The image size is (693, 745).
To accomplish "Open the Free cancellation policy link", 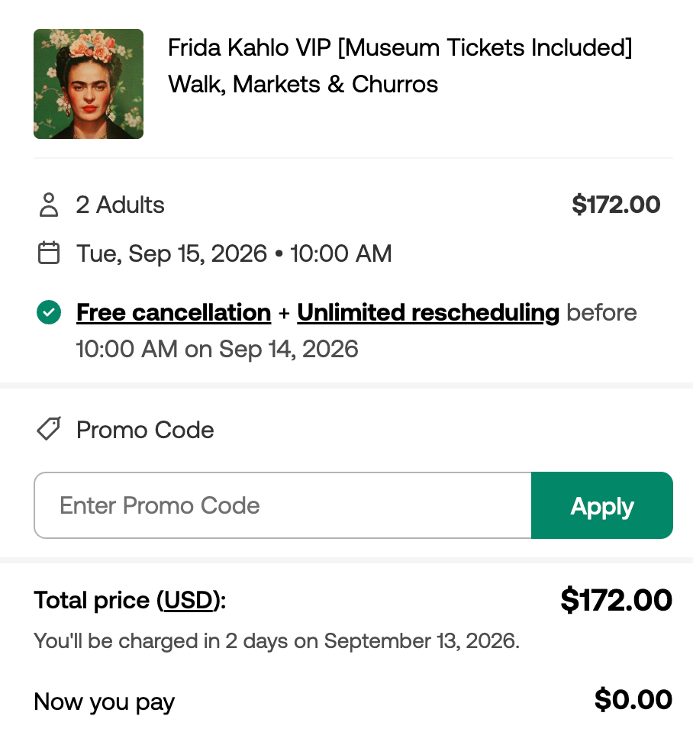I will coord(173,313).
